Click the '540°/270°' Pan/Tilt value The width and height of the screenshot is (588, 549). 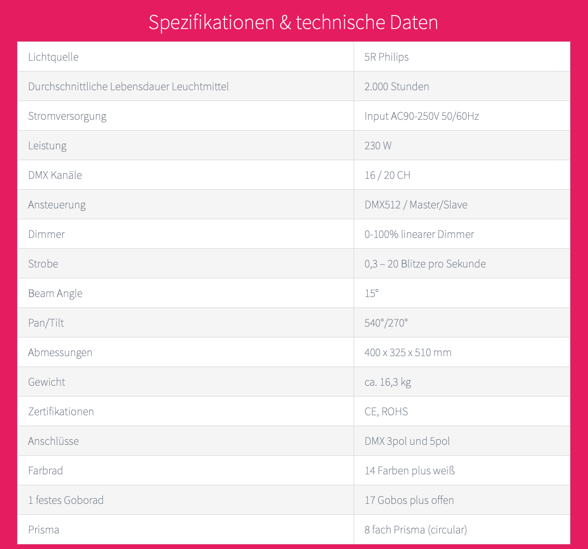point(386,323)
